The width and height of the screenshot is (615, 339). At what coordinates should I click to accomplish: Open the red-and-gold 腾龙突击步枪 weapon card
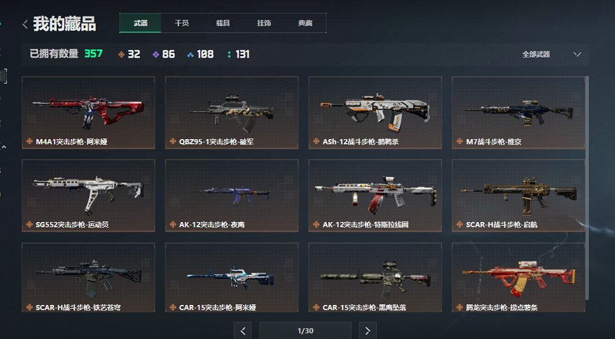tap(519, 277)
